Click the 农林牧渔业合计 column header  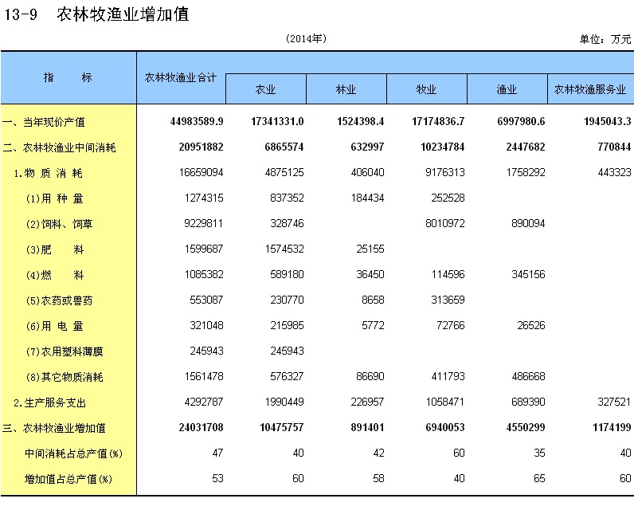tap(181, 77)
